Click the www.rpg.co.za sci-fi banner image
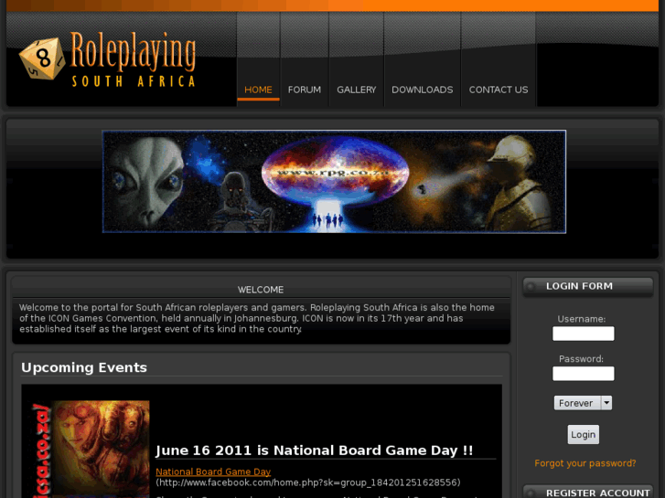Image resolution: width=665 pixels, height=498 pixels. (x=334, y=182)
